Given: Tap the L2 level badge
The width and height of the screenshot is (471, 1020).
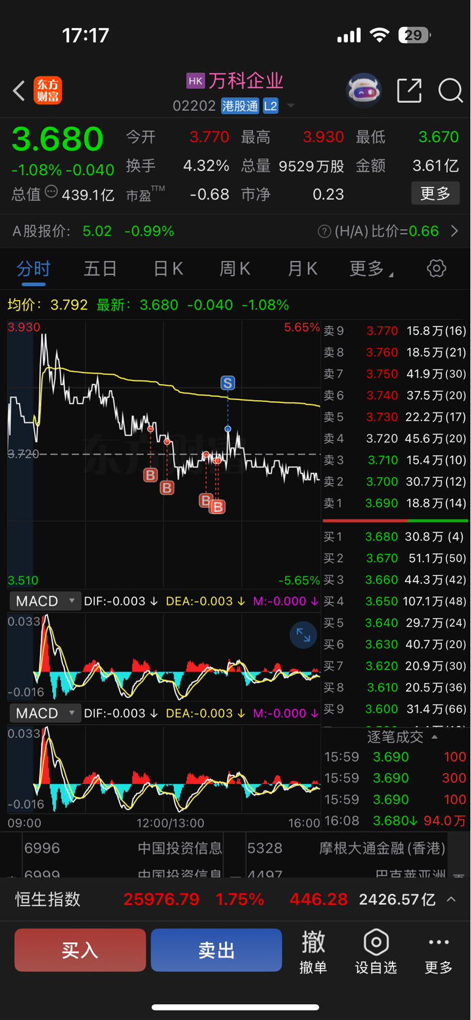Looking at the screenshot, I should coord(271,106).
